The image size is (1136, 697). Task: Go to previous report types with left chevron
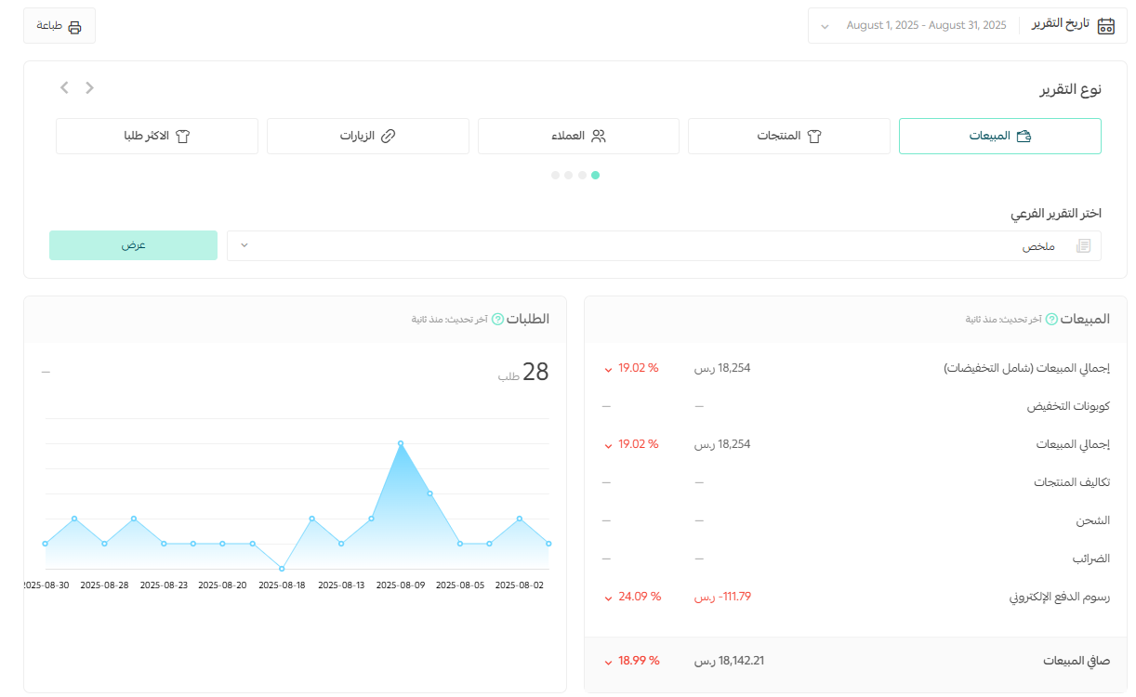[64, 88]
